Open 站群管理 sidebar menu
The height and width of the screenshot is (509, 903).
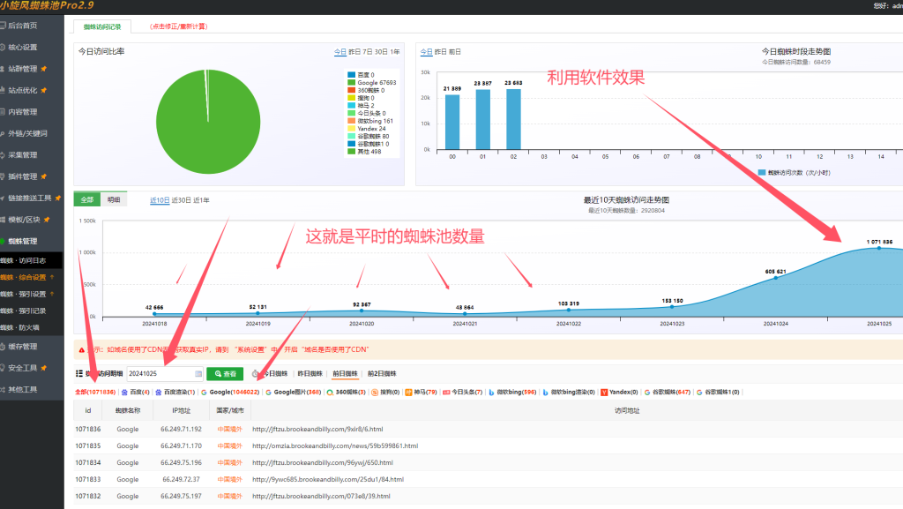[22, 69]
